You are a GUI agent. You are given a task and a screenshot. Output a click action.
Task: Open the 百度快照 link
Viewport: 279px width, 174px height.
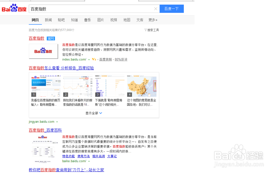click(x=105, y=59)
